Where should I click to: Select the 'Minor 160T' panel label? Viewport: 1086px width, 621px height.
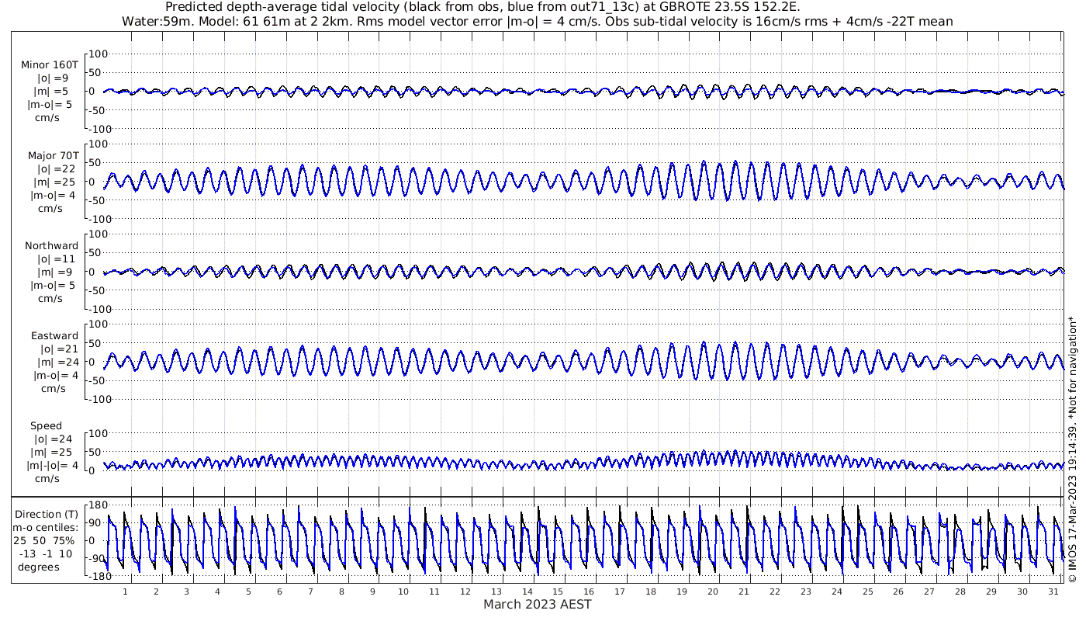(50, 64)
